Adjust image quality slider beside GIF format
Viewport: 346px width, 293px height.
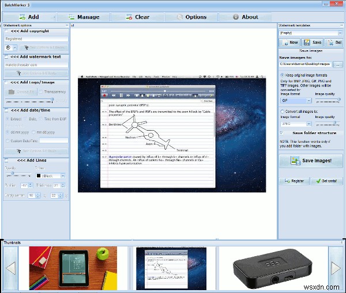328,101
